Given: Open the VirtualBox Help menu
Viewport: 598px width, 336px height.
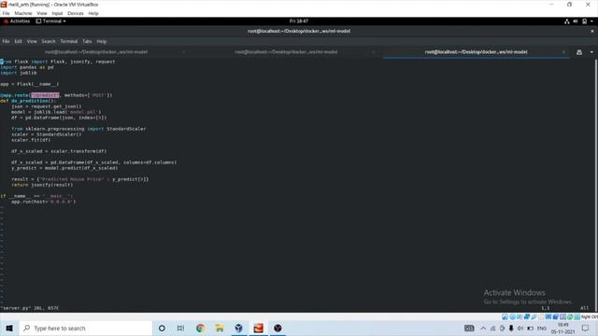Looking at the screenshot, I should click(x=93, y=13).
